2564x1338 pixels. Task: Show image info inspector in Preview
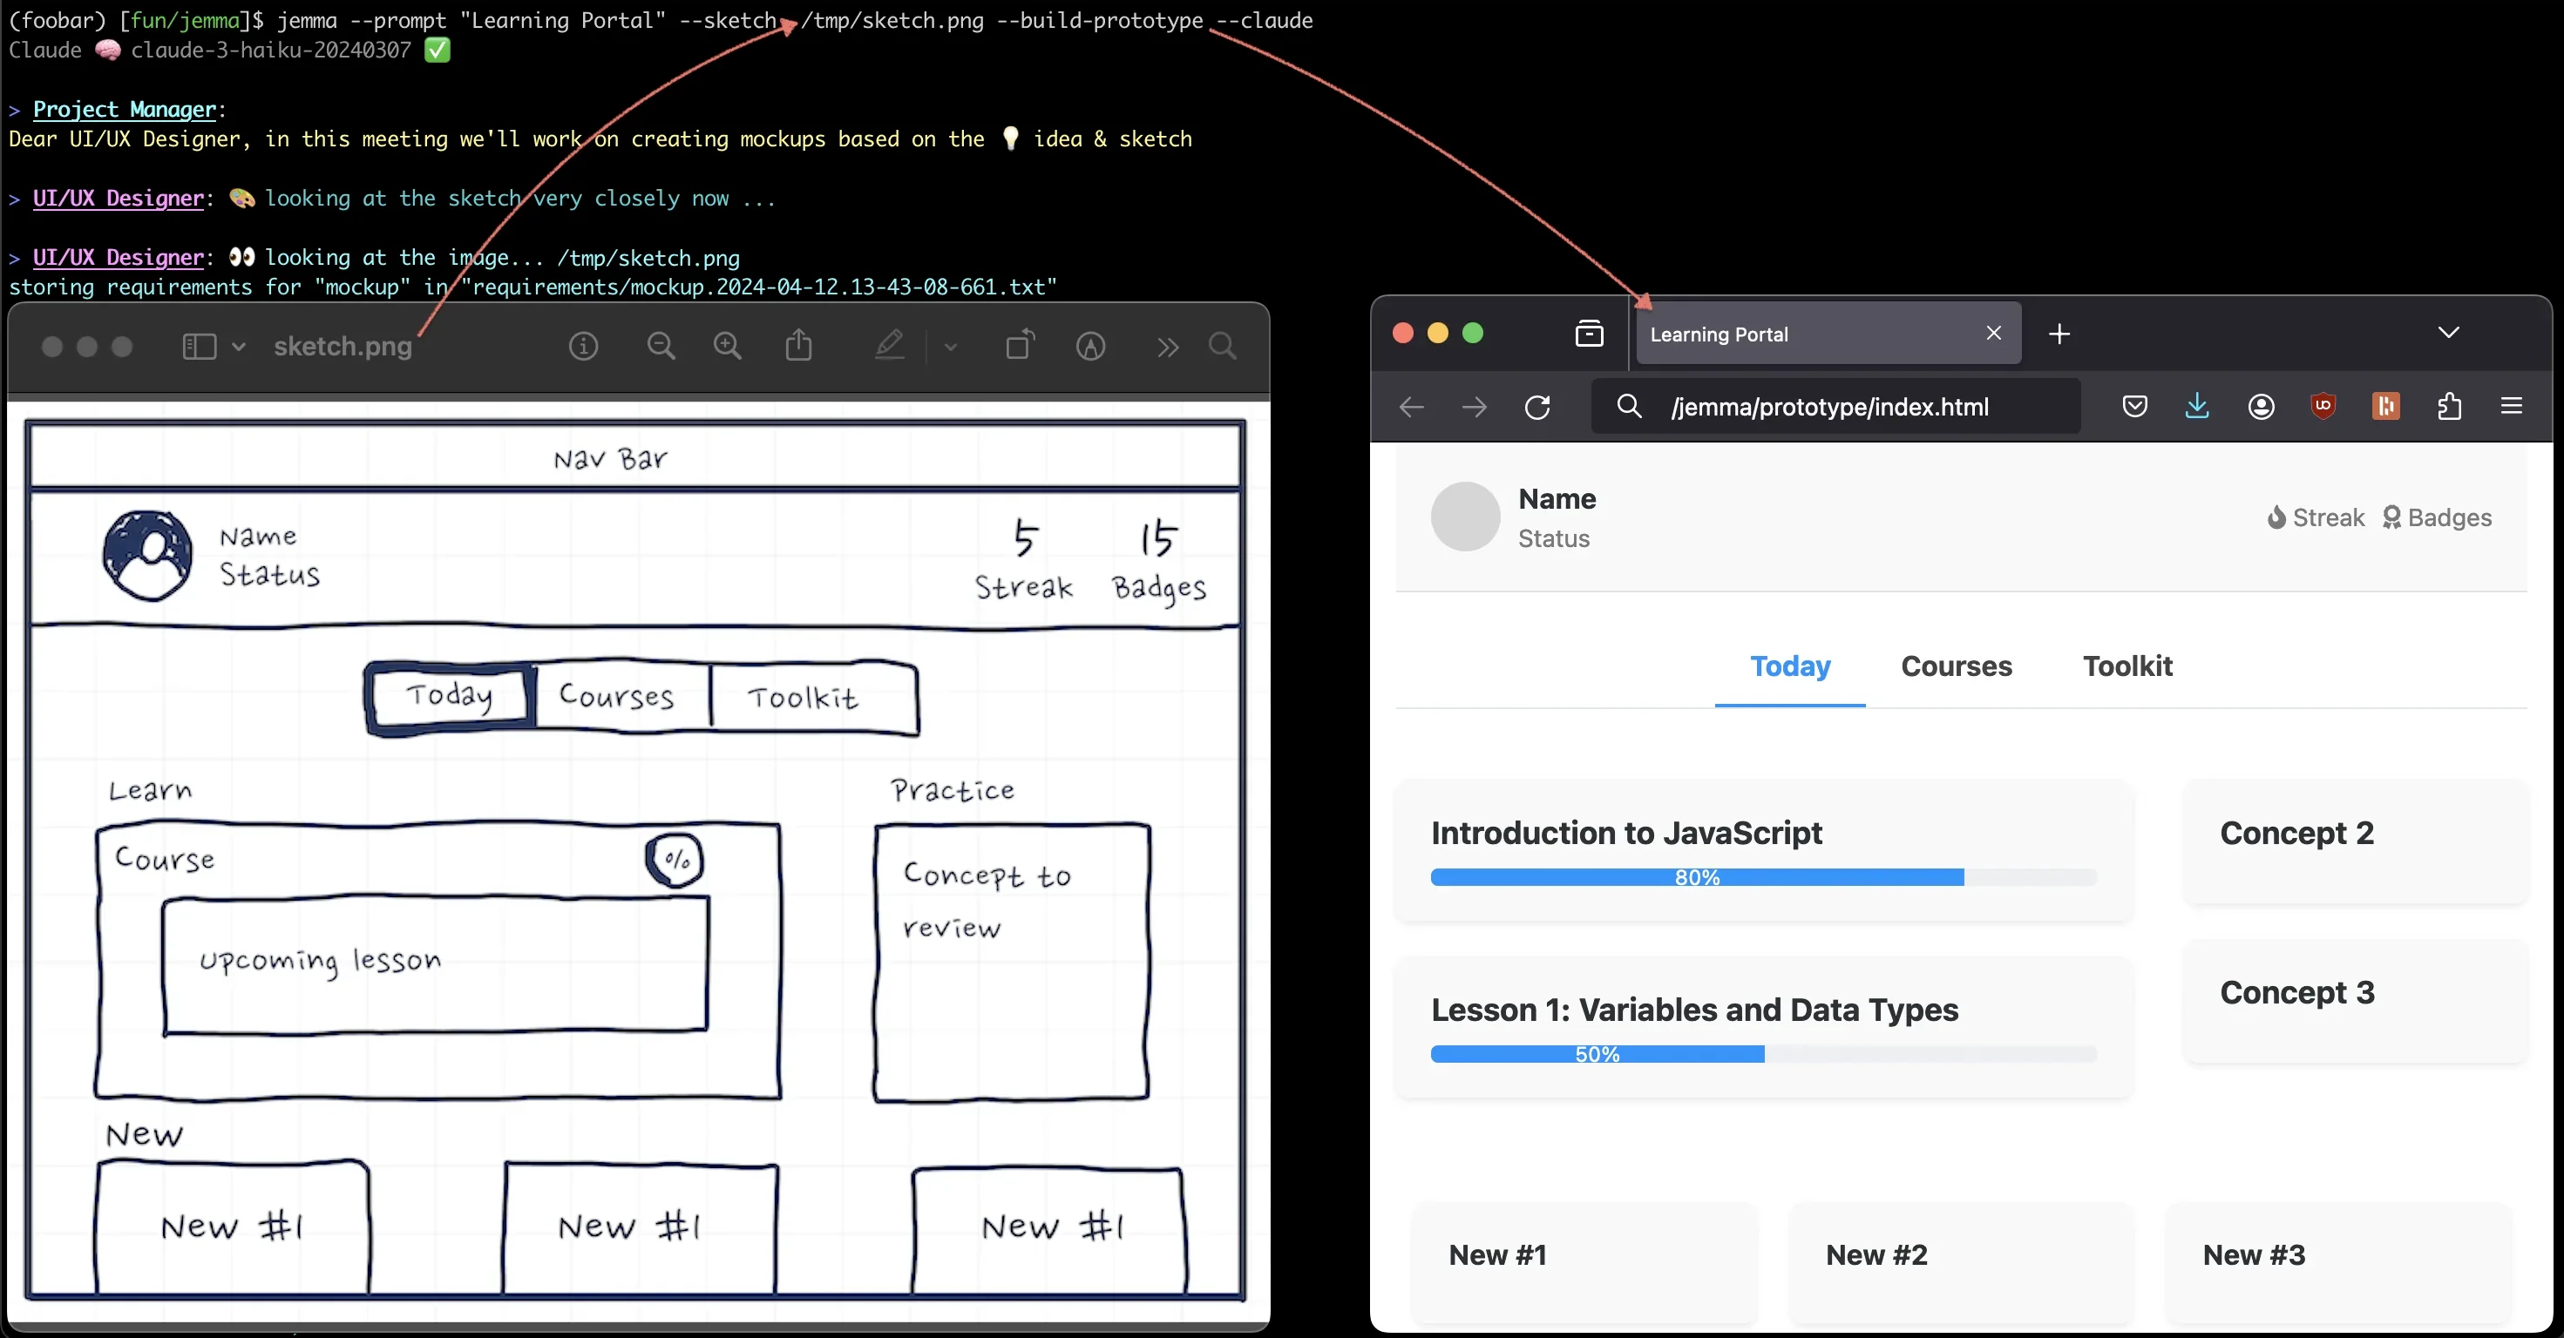583,346
